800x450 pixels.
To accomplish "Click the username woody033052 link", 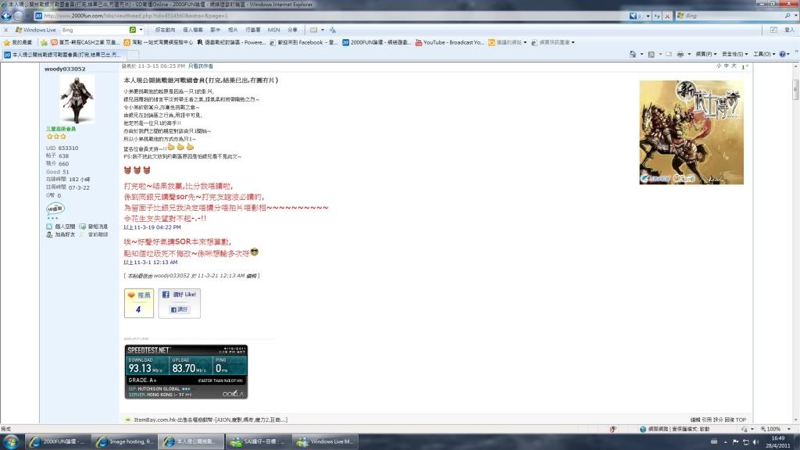I will pos(64,69).
